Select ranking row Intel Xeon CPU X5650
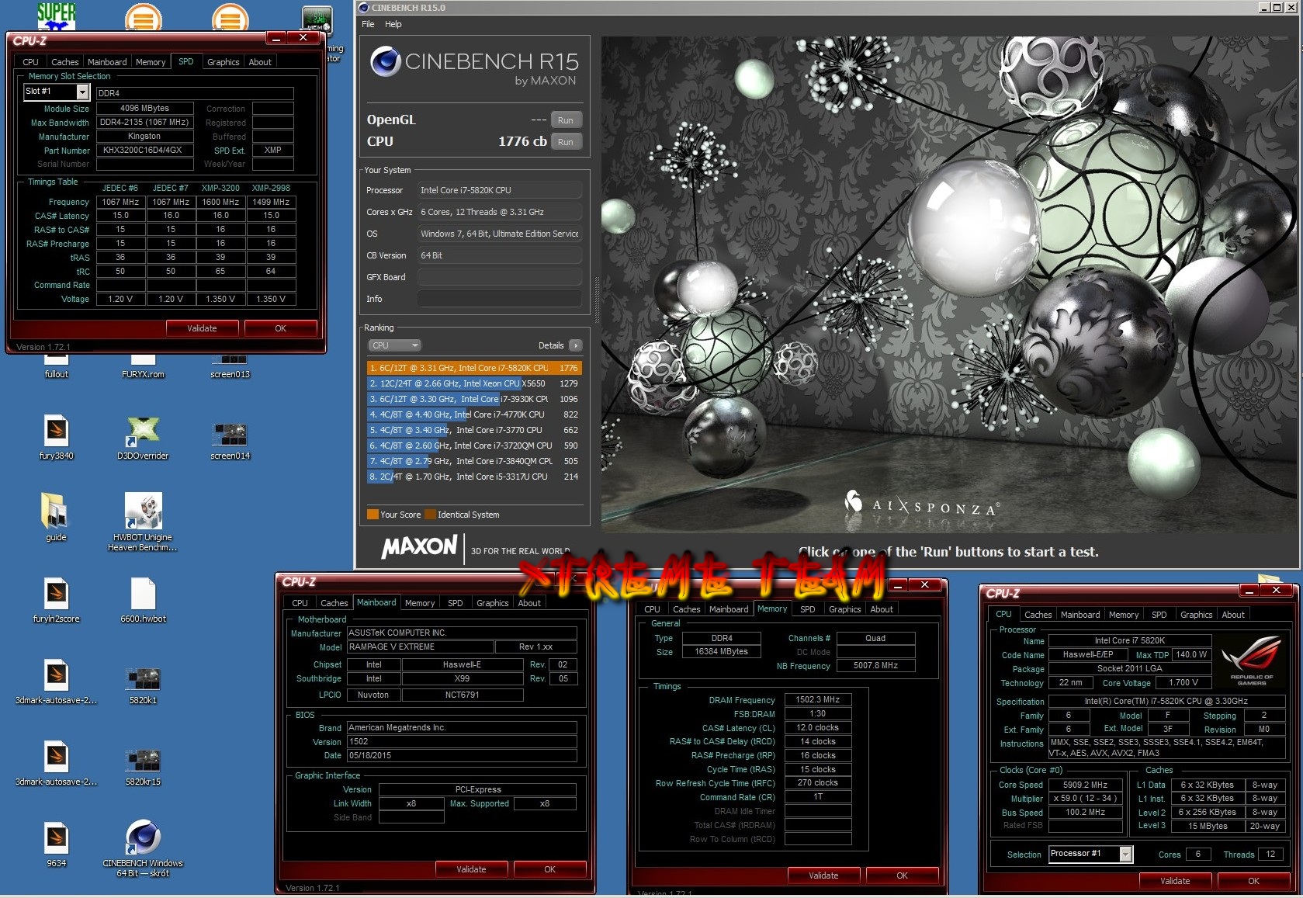Image resolution: width=1303 pixels, height=898 pixels. point(473,383)
